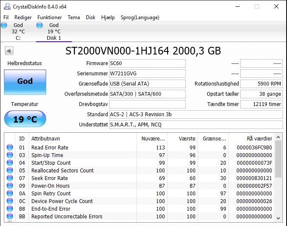Minimize the CrystalDiskInfo window
Image resolution: width=287 pixels, height=226 pixels.
(x=238, y=7)
